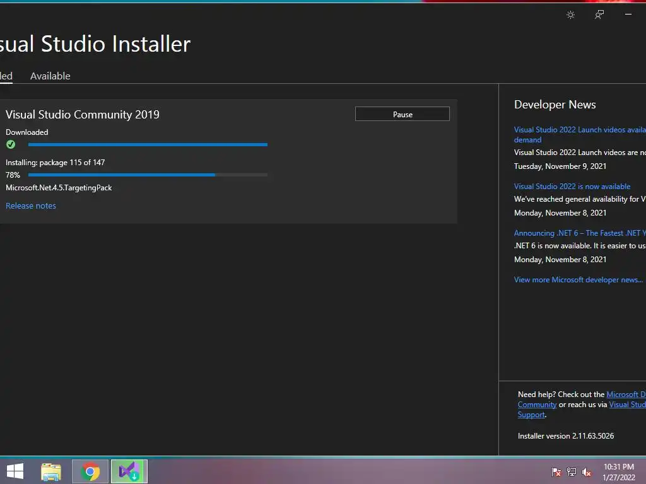
Task: Click the 78% installing progress bar
Action: click(x=148, y=175)
